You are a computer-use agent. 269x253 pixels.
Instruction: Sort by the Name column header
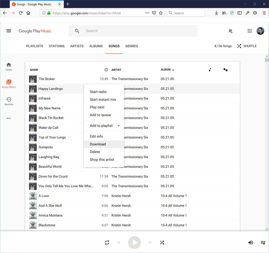click(34, 70)
